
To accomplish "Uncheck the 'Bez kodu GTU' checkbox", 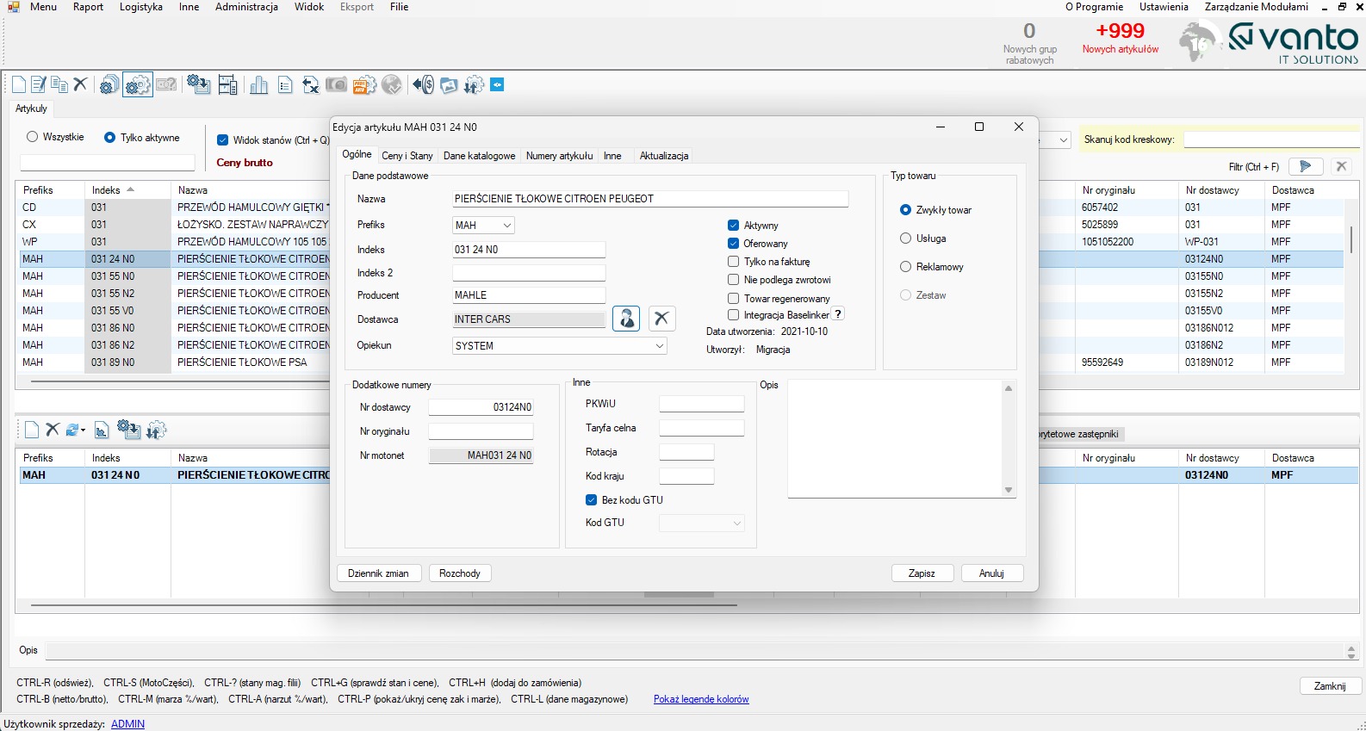I will pos(591,499).
